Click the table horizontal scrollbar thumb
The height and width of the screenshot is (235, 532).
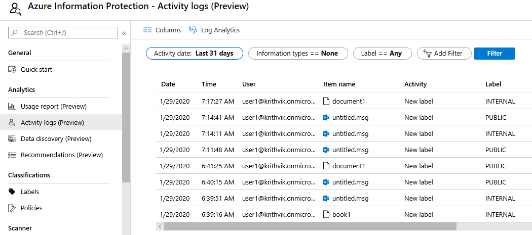click(x=311, y=226)
